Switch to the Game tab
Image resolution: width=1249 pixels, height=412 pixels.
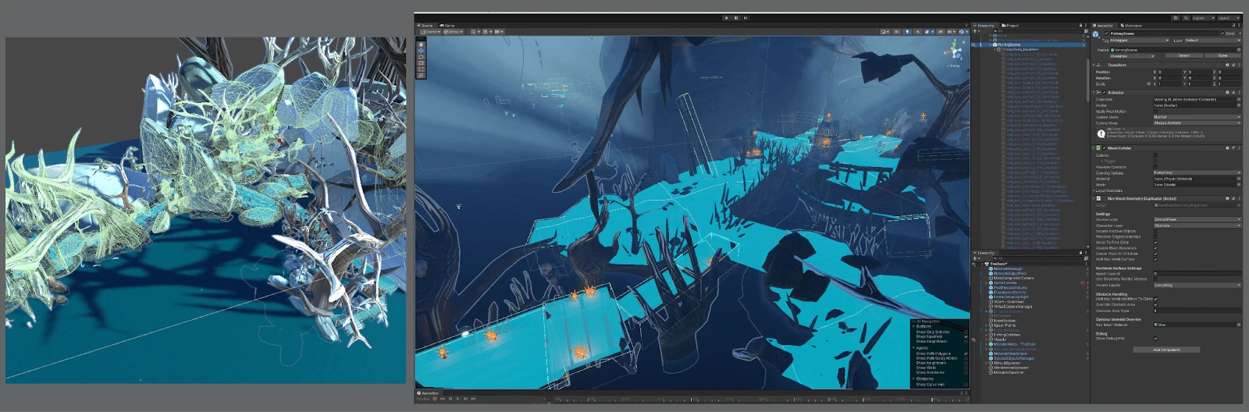tap(447, 26)
